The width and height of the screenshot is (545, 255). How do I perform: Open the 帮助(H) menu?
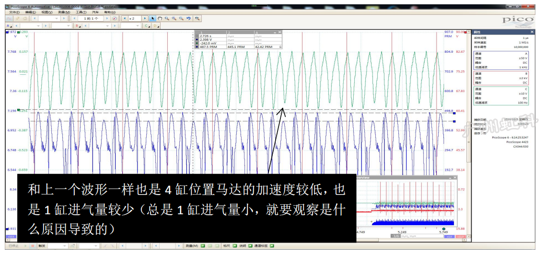(x=110, y=12)
